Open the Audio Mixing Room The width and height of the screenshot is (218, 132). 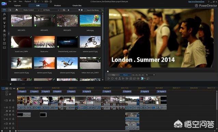click(x=4, y=35)
